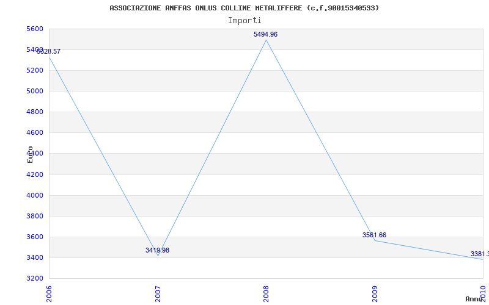The width and height of the screenshot is (489, 305).
Task: Click the Importi subtitle
Action: point(244,21)
